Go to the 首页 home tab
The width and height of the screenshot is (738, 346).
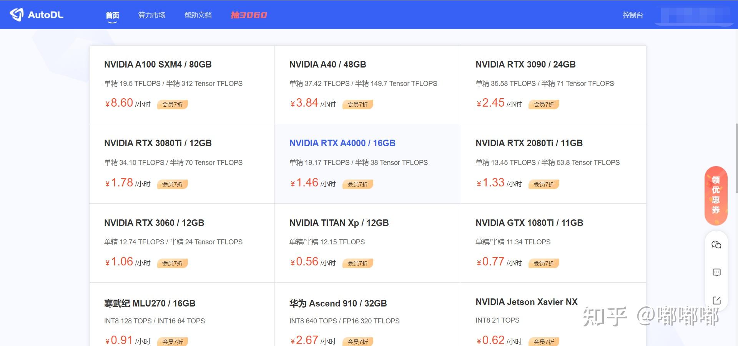[x=112, y=15]
